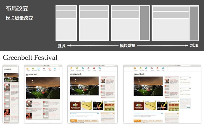Select dark sidebar column in widest wireframe

pyautogui.click(x=194, y=24)
